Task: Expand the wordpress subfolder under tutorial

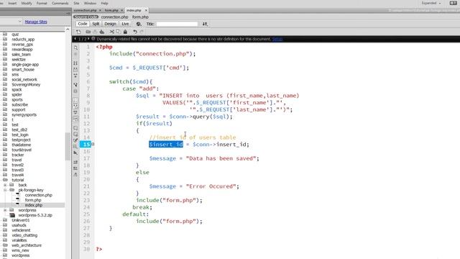Action: click(x=5, y=210)
